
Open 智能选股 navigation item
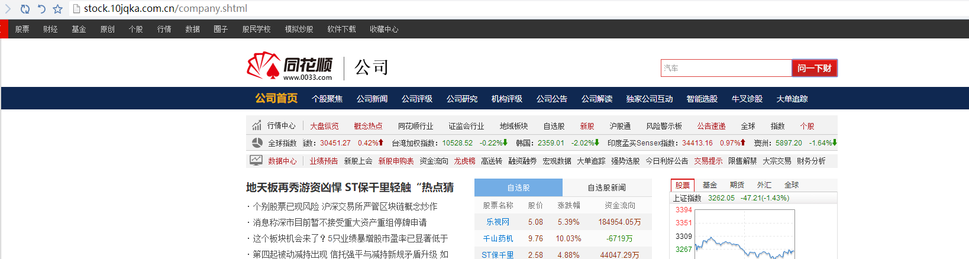click(702, 99)
